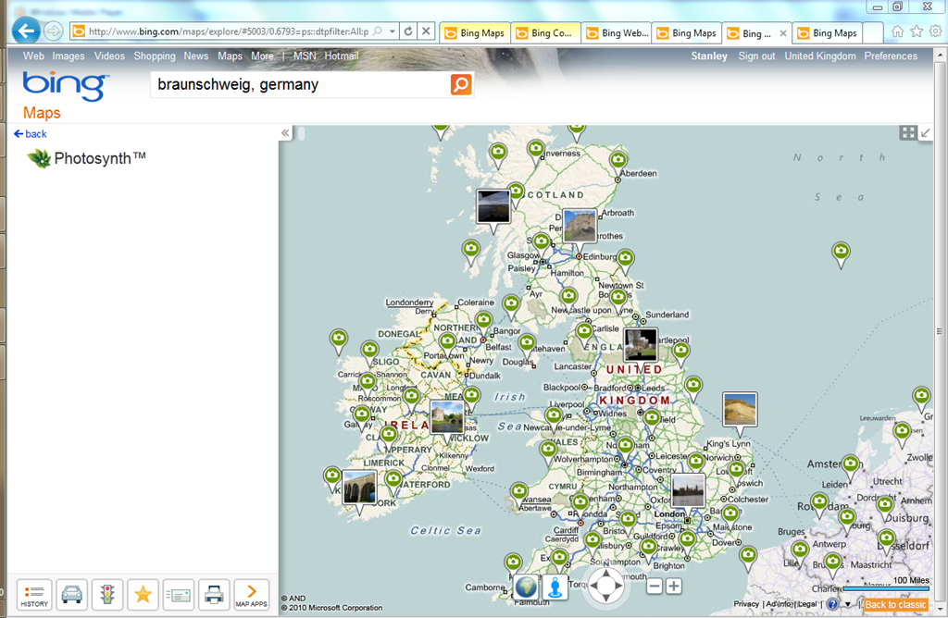Click the back link above Photosynth
The height and width of the screenshot is (618, 948).
click(30, 134)
